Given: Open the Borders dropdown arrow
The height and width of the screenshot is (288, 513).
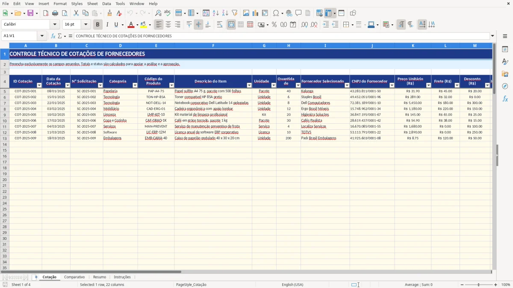Looking at the screenshot, I should point(353,25).
